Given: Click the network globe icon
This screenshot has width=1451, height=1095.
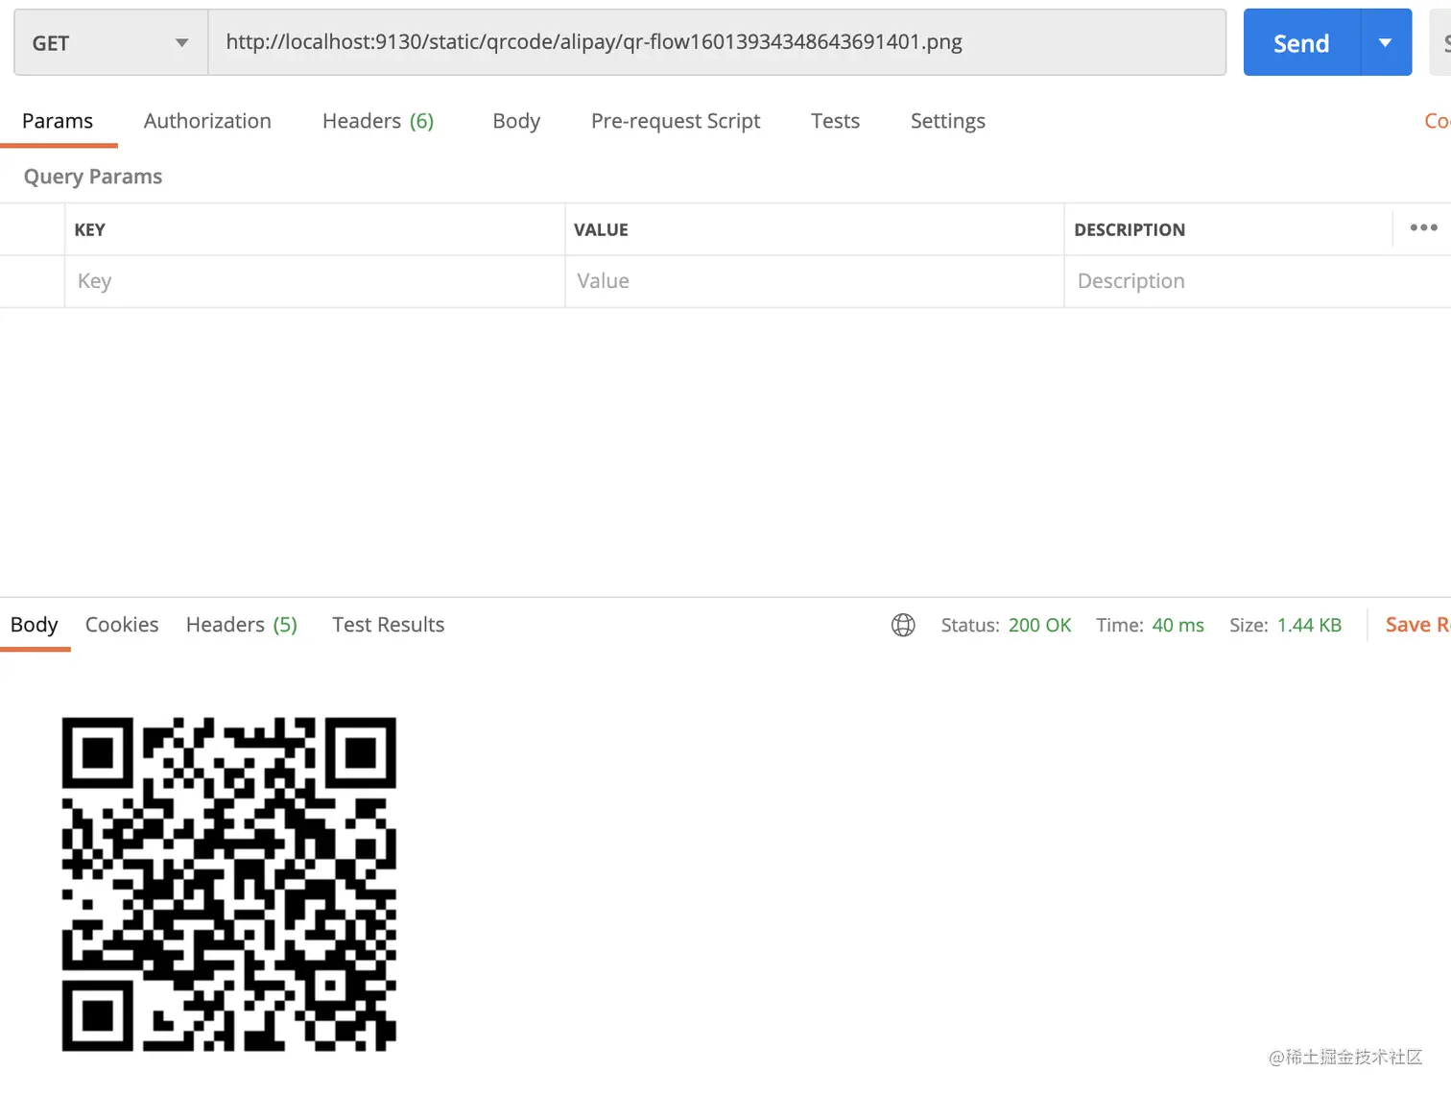Looking at the screenshot, I should click(x=903, y=625).
